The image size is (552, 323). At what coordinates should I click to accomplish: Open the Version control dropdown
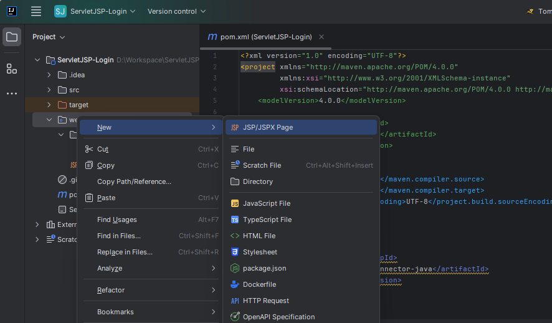176,11
